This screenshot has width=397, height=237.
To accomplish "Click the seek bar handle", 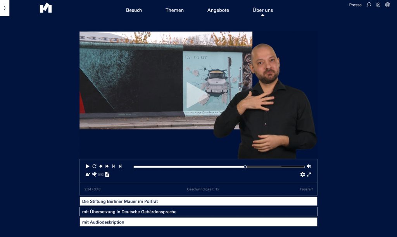I will coord(245,167).
